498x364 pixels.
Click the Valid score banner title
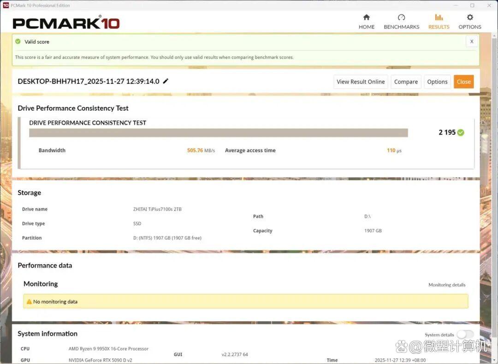pyautogui.click(x=37, y=42)
